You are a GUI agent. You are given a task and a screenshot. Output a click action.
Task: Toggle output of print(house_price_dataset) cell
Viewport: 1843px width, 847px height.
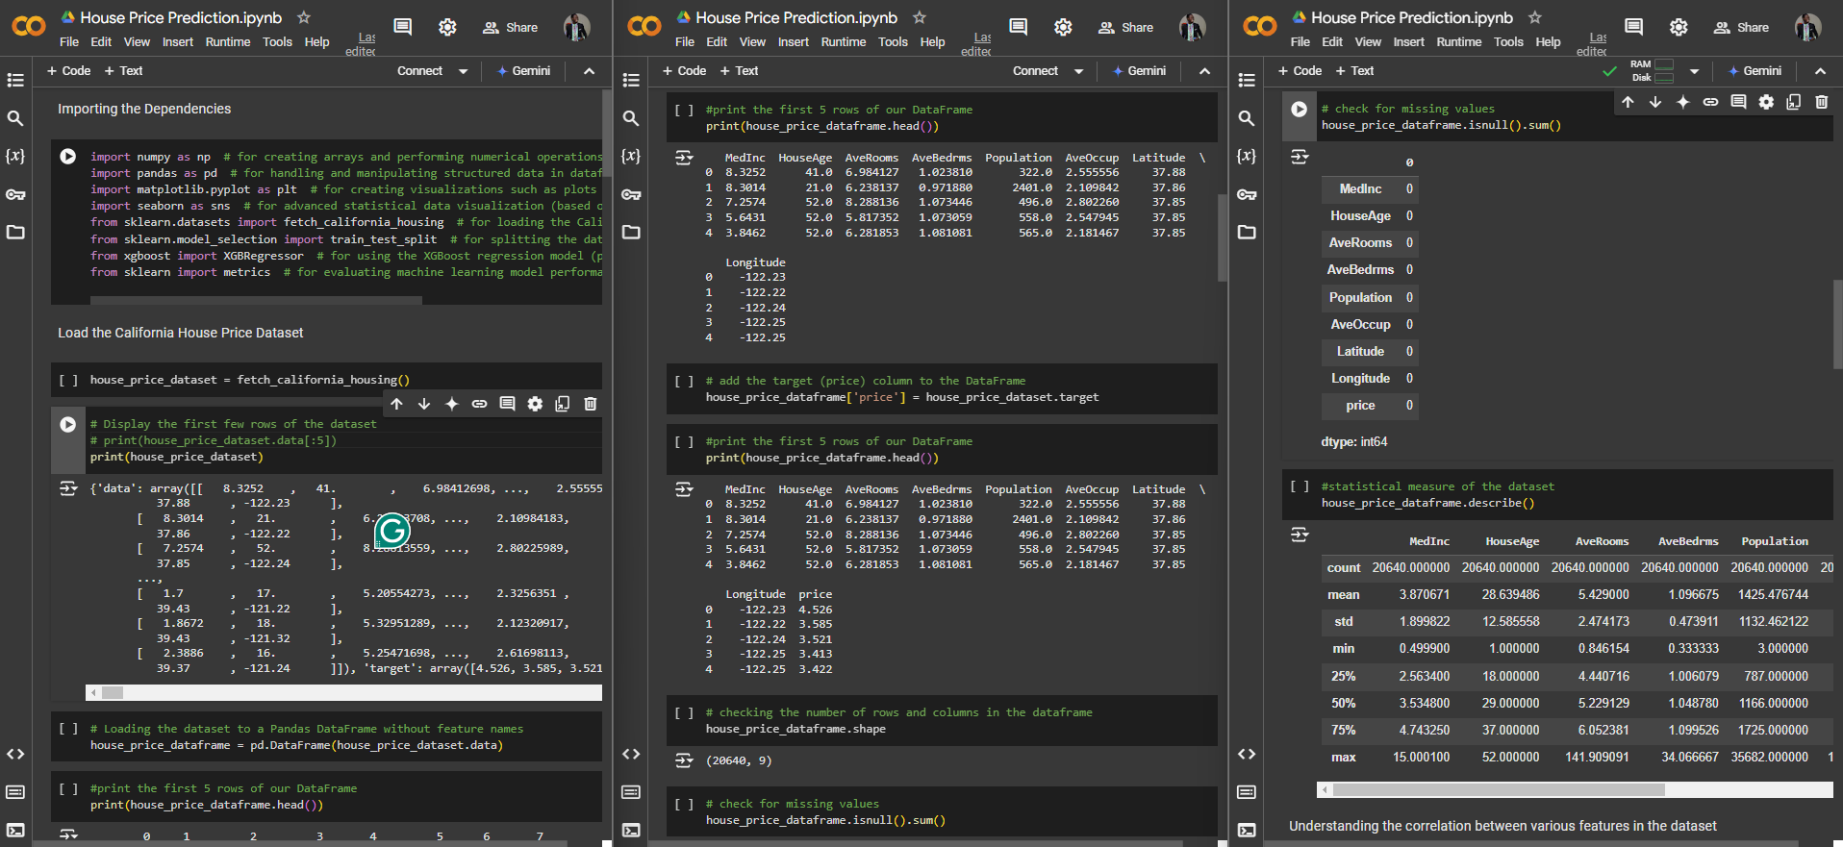(68, 488)
